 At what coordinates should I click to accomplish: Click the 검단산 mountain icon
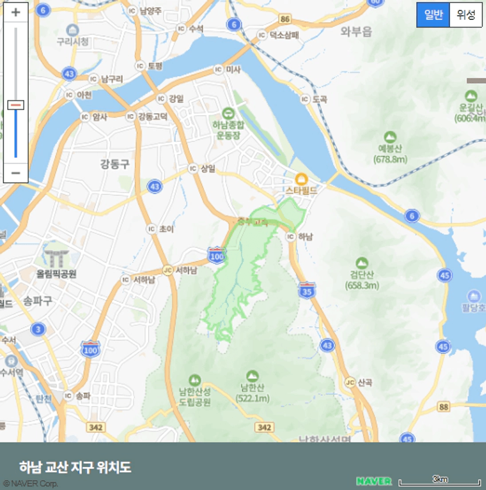tap(362, 263)
